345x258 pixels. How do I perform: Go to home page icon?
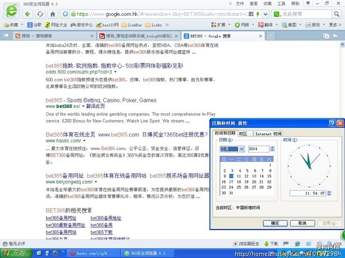click(x=53, y=14)
